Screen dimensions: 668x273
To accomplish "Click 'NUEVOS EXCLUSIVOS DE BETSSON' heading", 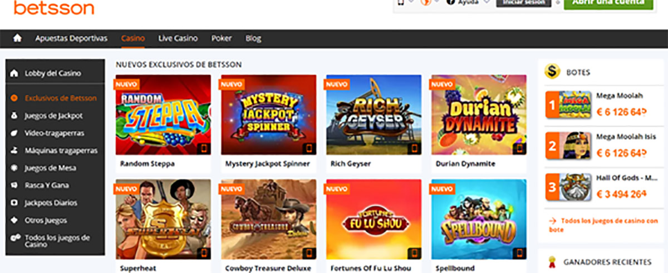I will coord(179,64).
